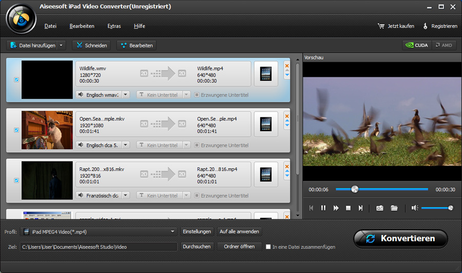Open the Extras menu
The image size is (462, 273).
(x=114, y=26)
